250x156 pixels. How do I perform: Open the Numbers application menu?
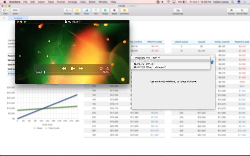click(x=15, y=2)
